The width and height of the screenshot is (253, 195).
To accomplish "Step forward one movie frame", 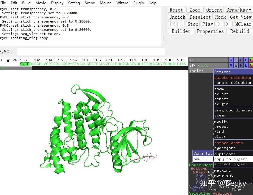I will pyautogui.click(x=219, y=24).
